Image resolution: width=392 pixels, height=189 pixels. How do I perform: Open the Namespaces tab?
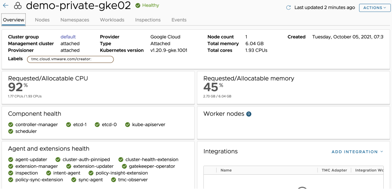(75, 20)
